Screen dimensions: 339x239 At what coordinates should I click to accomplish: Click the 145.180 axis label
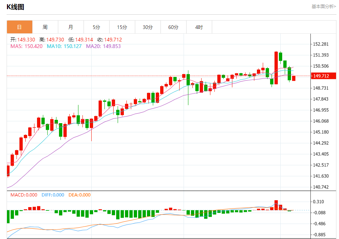click(x=321, y=132)
